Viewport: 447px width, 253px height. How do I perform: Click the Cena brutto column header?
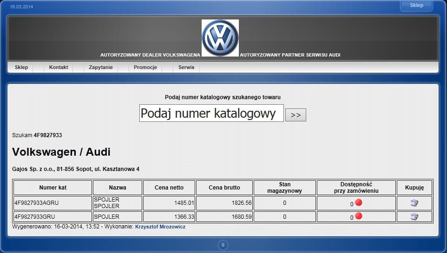(224, 188)
